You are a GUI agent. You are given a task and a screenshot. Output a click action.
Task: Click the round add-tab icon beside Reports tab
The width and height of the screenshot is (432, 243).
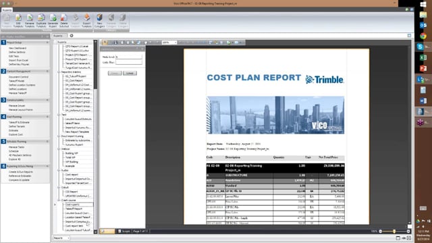[x=72, y=36]
